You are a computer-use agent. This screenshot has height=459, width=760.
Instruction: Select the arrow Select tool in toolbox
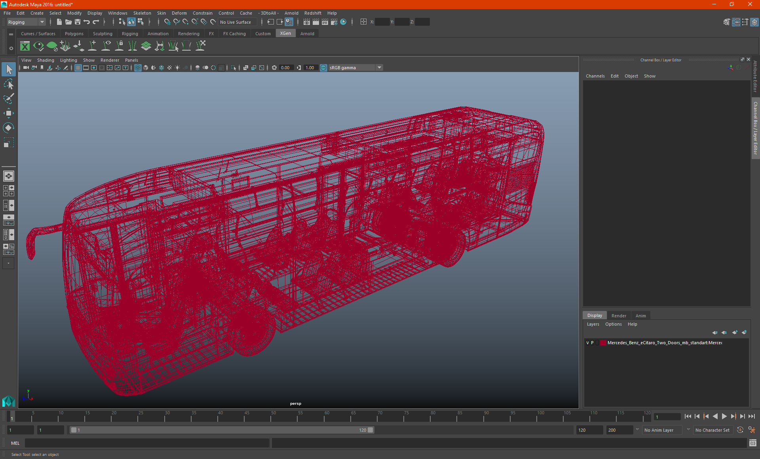8,70
